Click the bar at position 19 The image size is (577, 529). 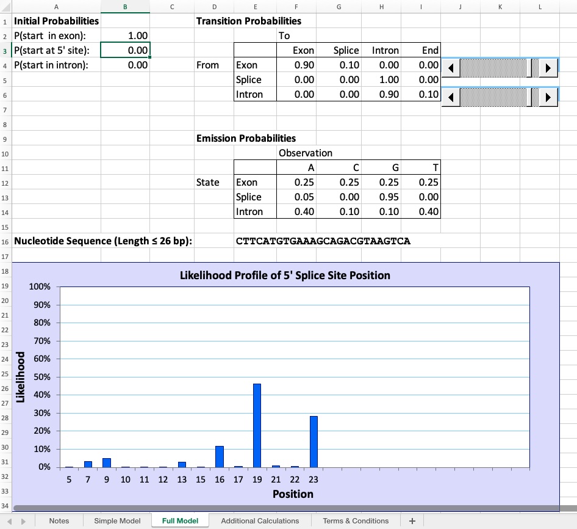tap(257, 425)
